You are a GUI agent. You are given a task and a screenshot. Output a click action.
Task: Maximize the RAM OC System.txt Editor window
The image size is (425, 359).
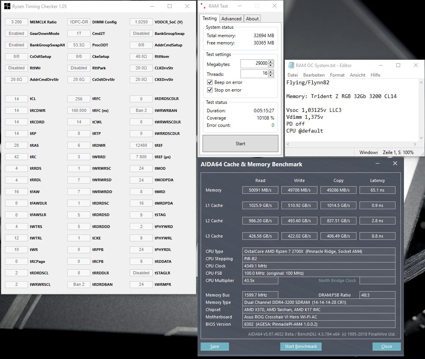tap(398, 66)
